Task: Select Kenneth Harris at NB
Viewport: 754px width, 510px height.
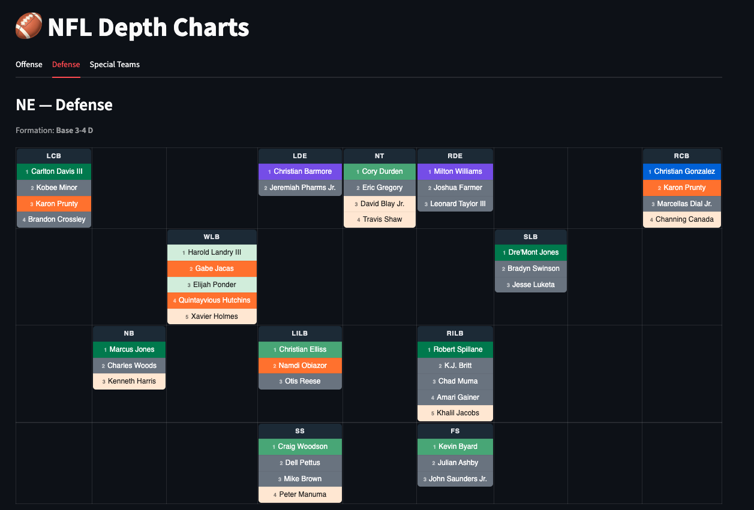Action: [x=129, y=381]
